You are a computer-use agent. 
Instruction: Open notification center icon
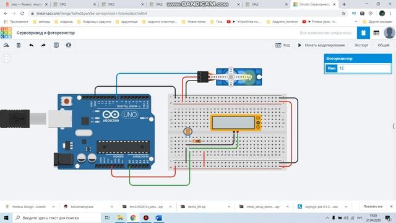(x=388, y=217)
